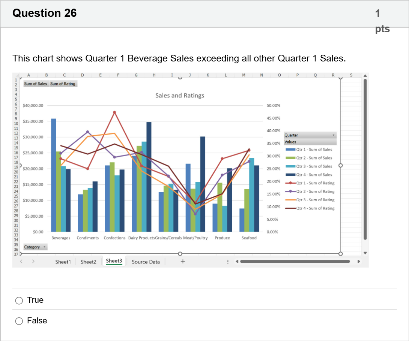Screen dimensions: 409x341
Task: Switch to the Sheet1 tab
Action: click(63, 262)
